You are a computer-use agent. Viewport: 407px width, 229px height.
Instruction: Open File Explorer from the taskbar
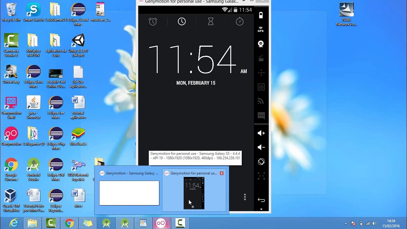click(x=32, y=223)
